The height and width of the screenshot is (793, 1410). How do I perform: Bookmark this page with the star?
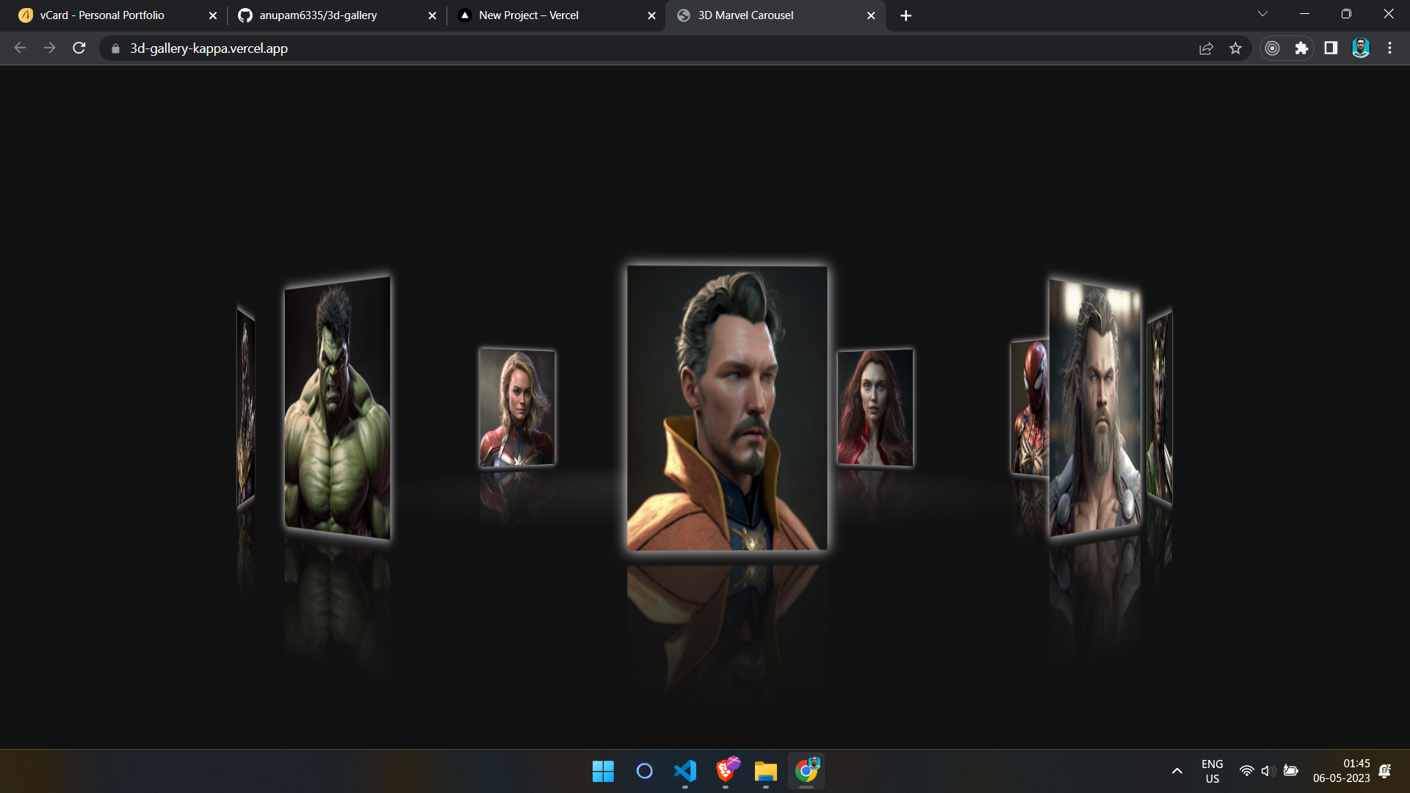(1235, 48)
